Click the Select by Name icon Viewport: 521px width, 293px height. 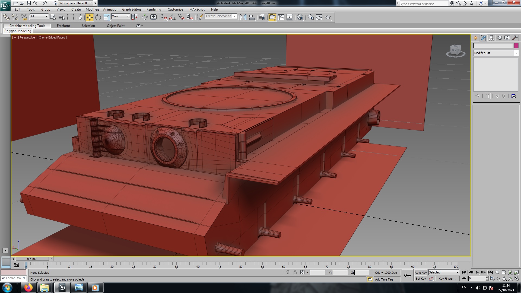click(62, 17)
